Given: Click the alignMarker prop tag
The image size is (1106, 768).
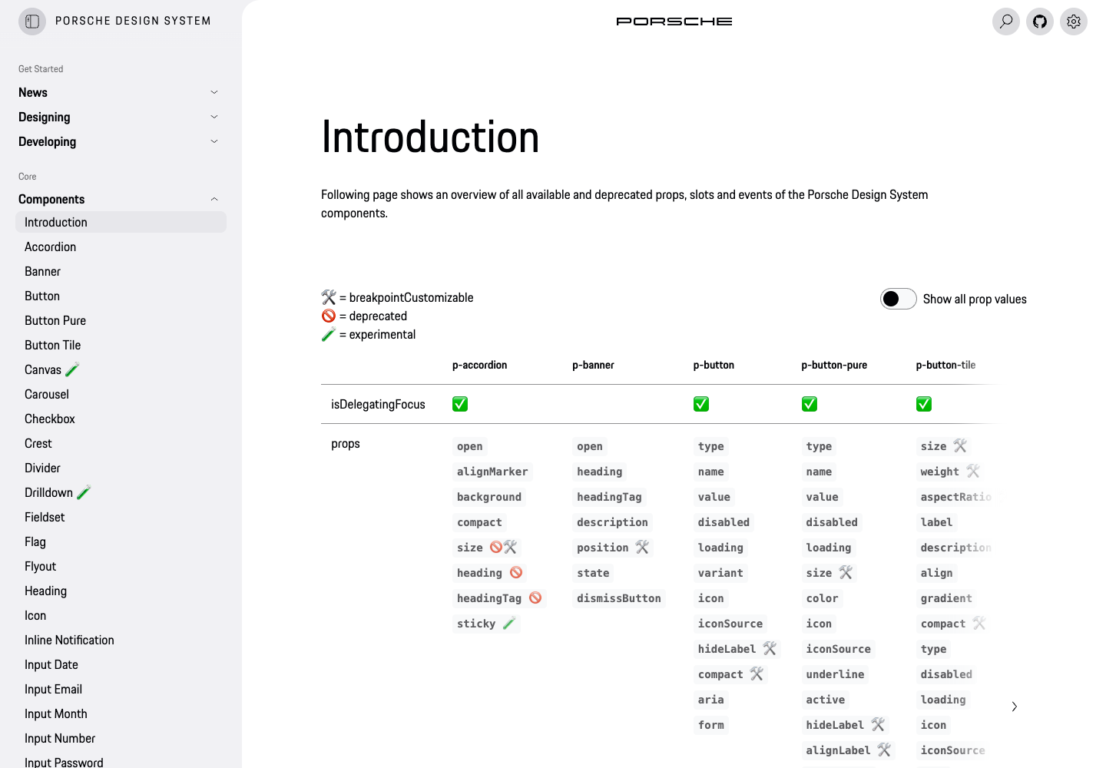Looking at the screenshot, I should click(x=492, y=472).
